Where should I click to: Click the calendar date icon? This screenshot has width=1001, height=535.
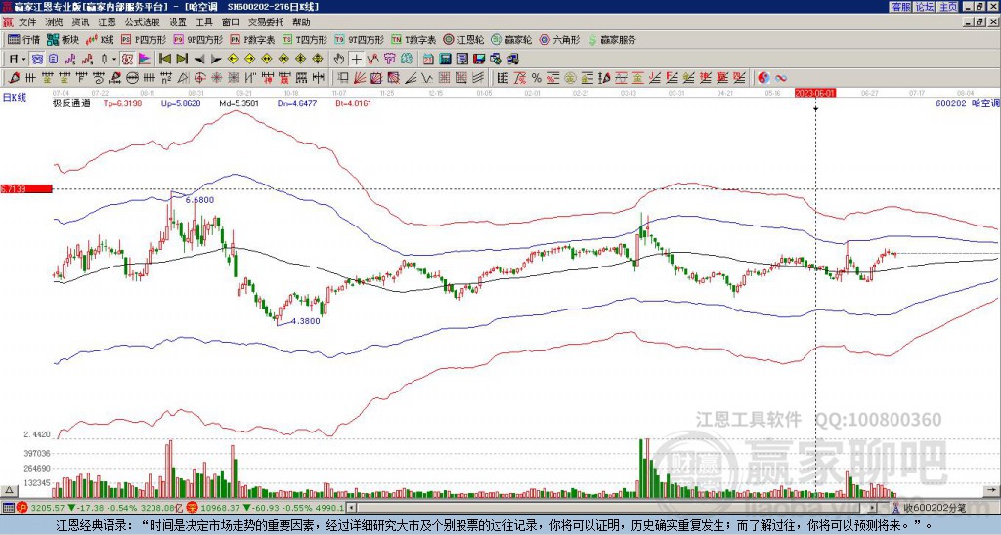coord(428,59)
